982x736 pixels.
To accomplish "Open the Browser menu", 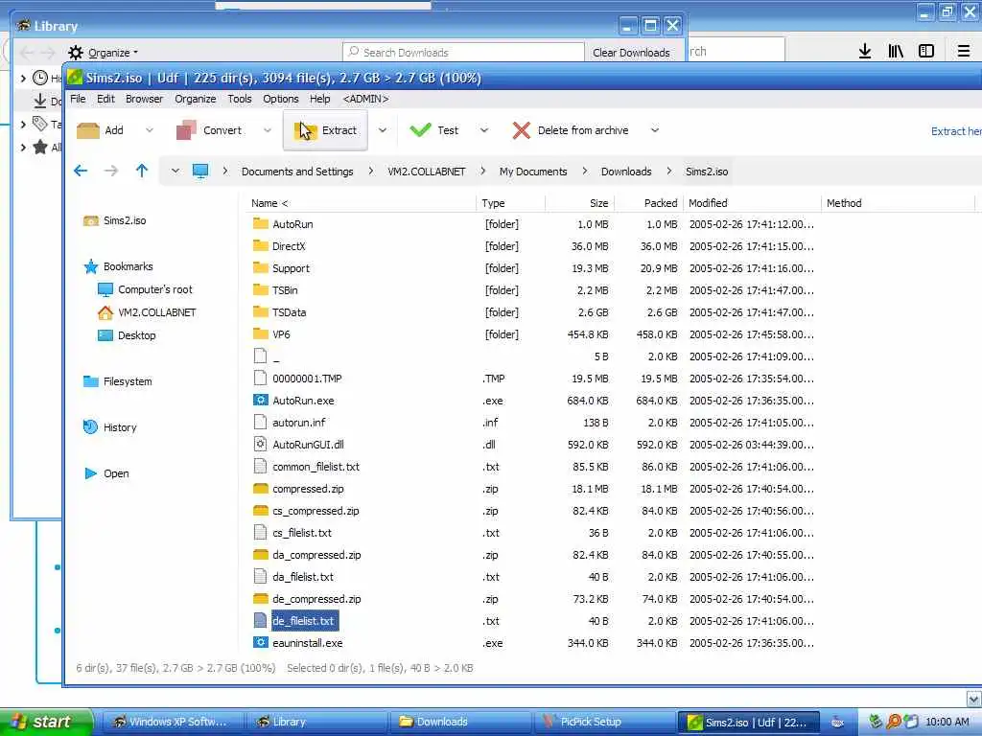I will coord(144,99).
